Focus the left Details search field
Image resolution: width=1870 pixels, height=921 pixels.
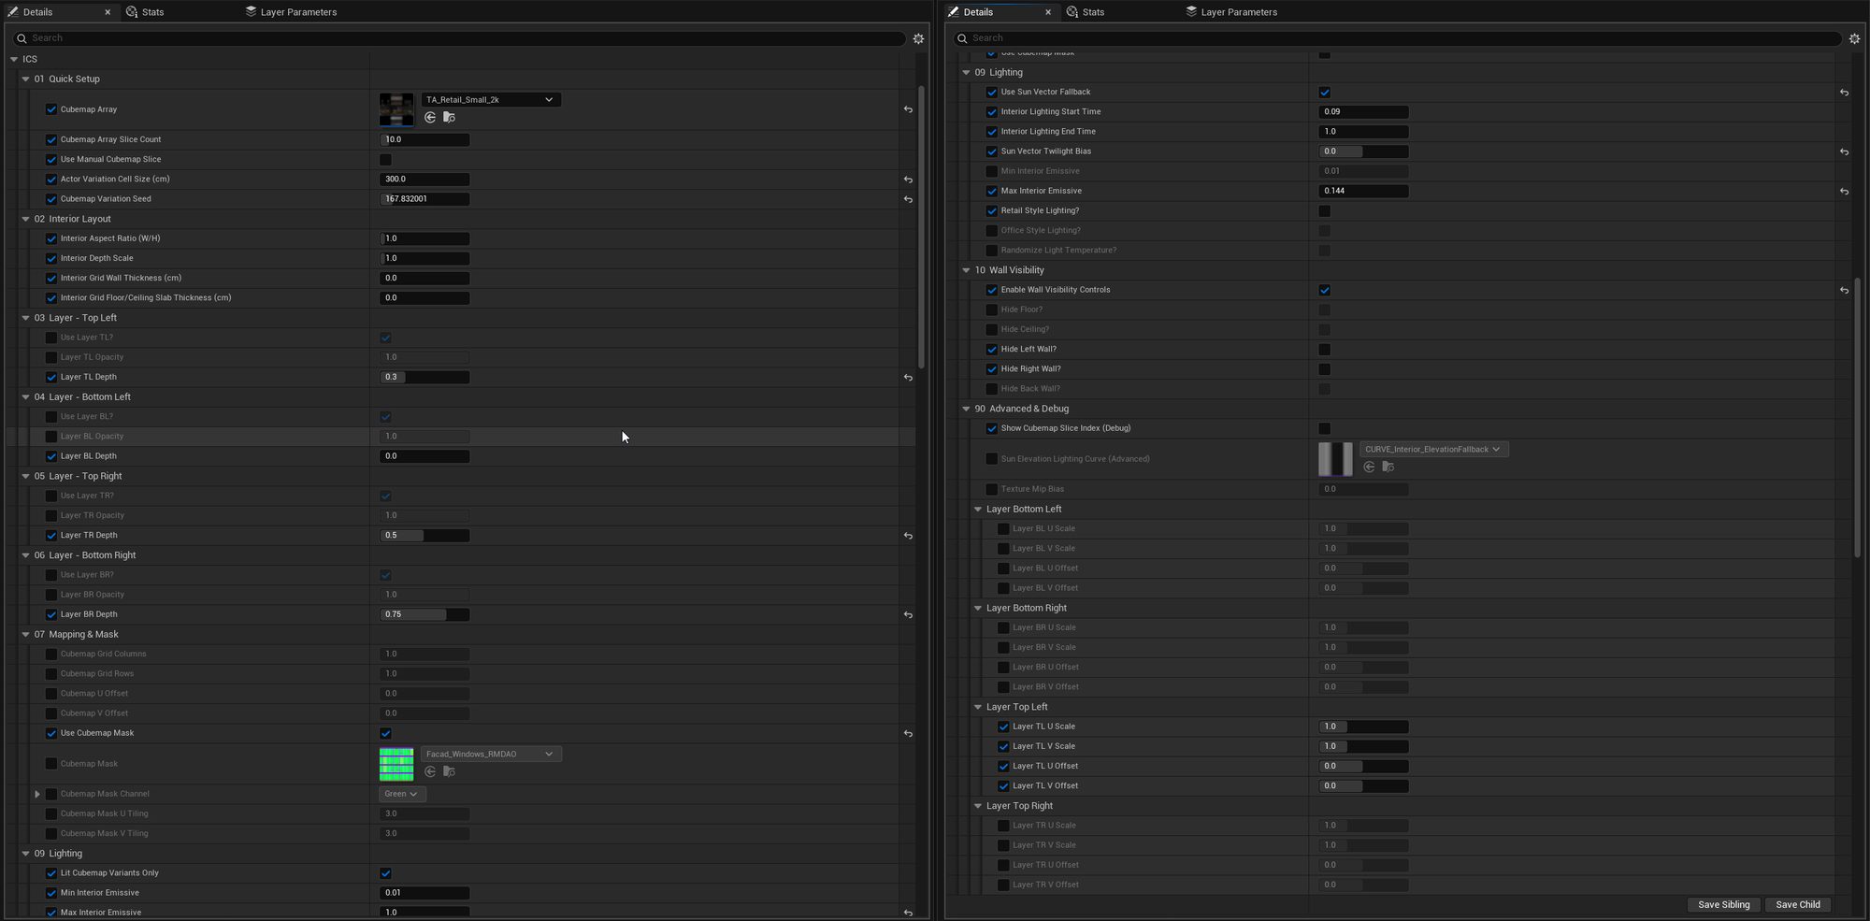coord(458,38)
